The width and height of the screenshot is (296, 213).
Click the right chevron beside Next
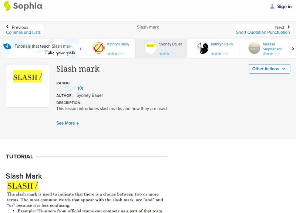tap(289, 27)
